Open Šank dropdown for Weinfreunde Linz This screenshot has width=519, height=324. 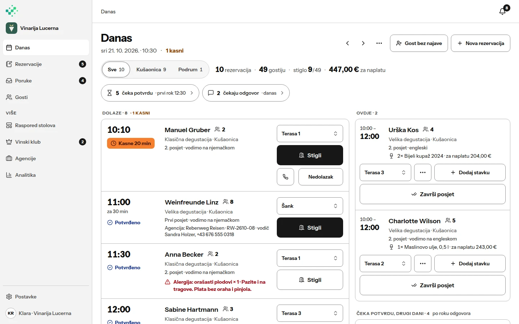[310, 206]
